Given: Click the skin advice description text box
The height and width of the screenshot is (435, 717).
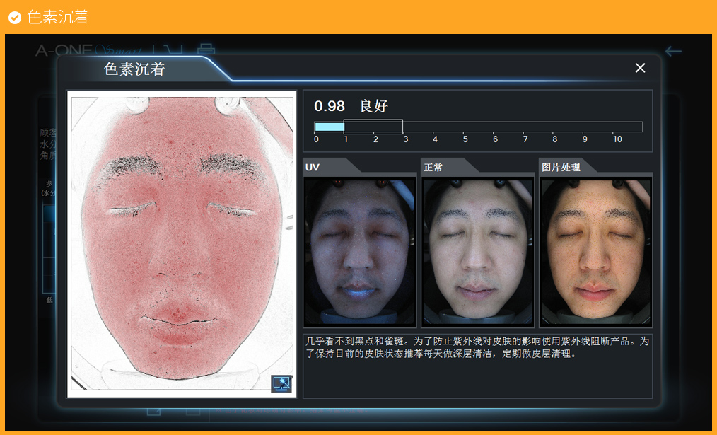Looking at the screenshot, I should tap(477, 365).
